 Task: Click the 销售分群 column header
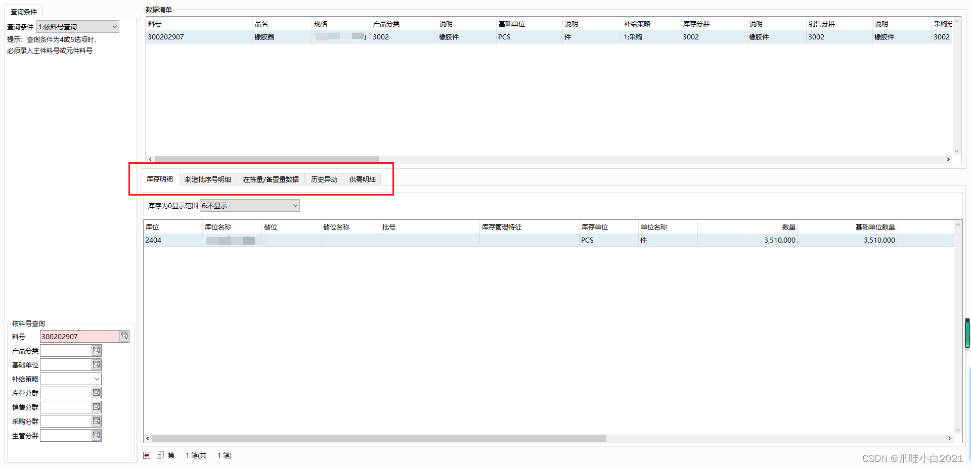[840, 24]
